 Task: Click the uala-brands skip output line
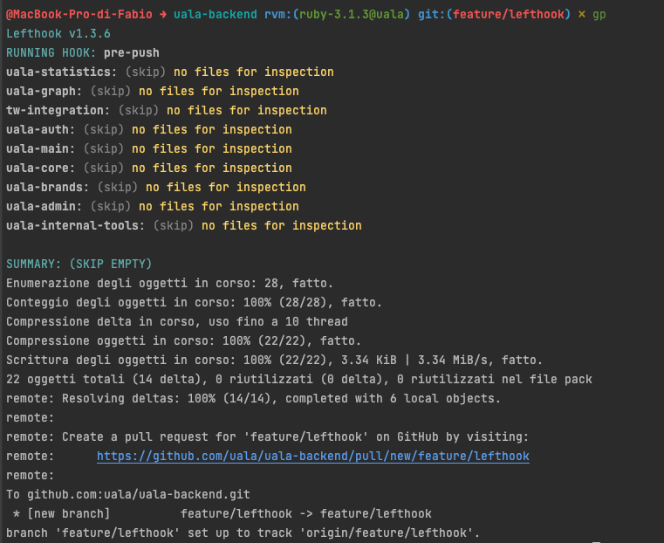tap(156, 187)
